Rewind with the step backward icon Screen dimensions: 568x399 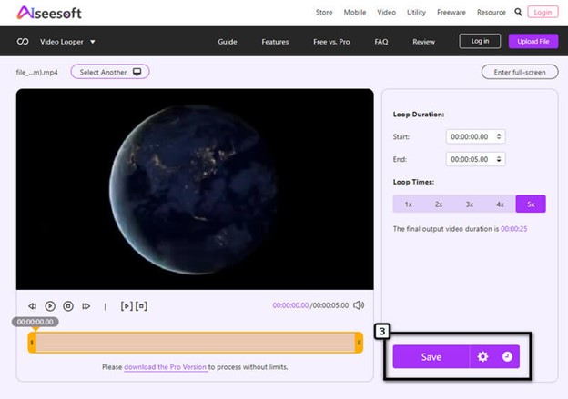[32, 306]
